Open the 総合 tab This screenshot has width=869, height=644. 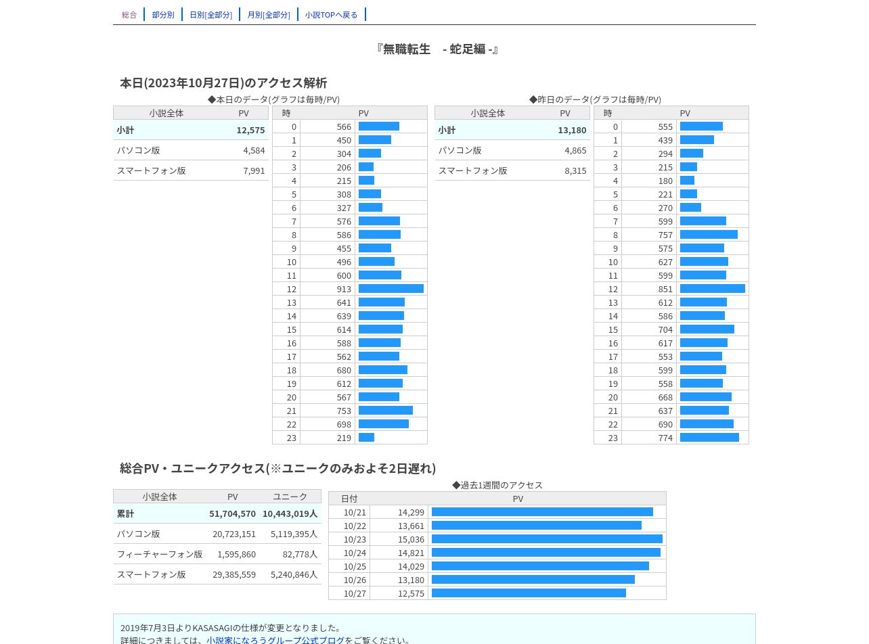[129, 14]
